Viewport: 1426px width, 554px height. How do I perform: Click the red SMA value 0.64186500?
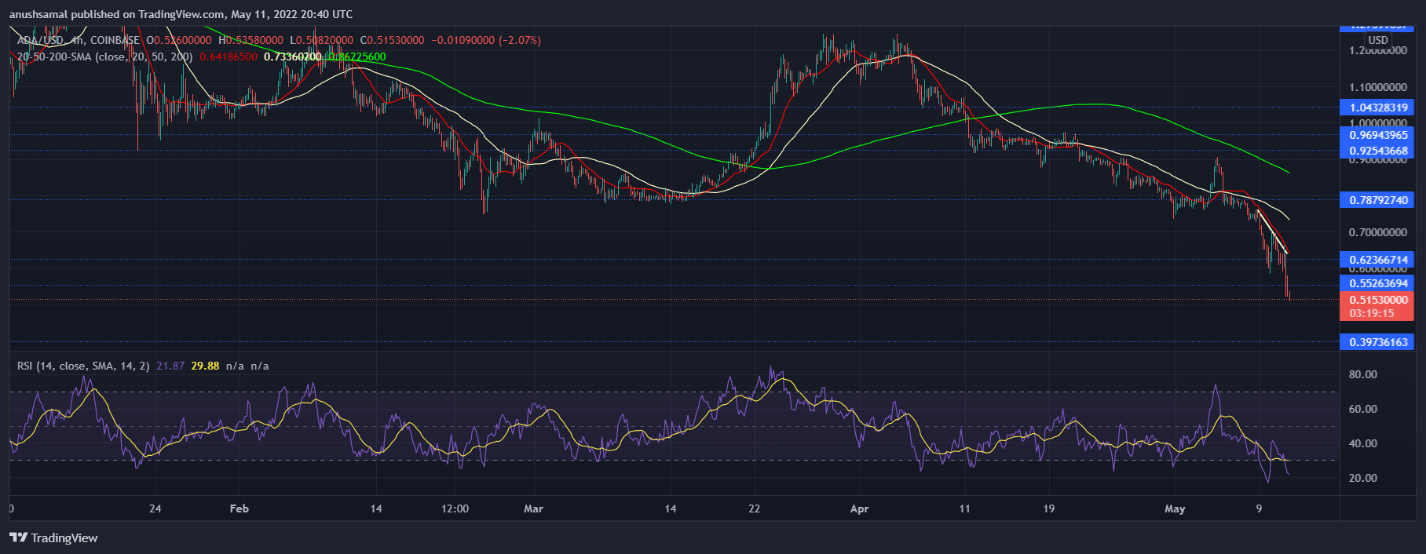click(229, 56)
